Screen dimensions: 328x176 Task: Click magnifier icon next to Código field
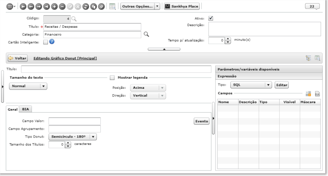pos(74,19)
